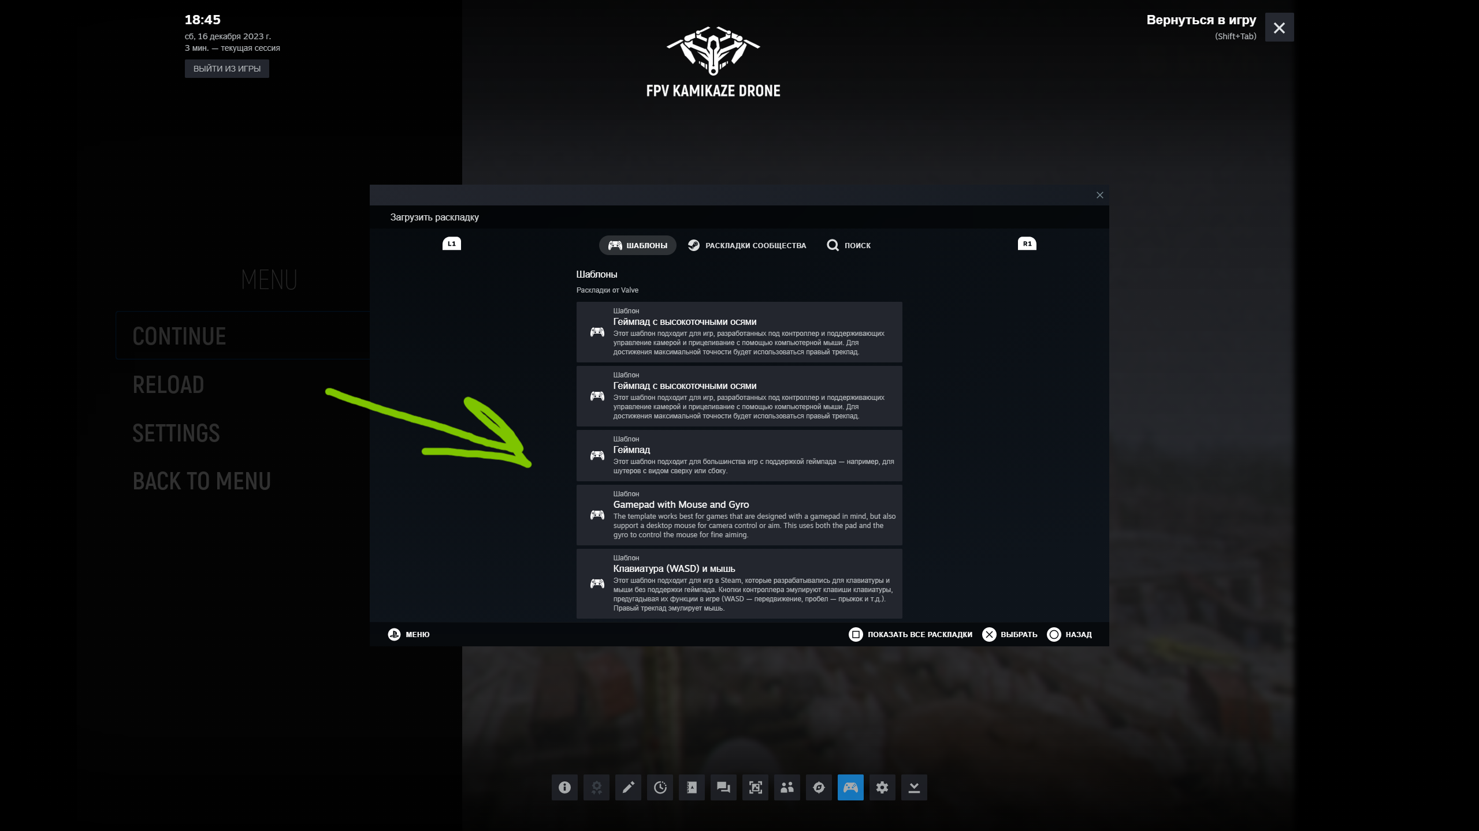Open the notes pencil icon
This screenshot has width=1479, height=831.
pyautogui.click(x=628, y=787)
